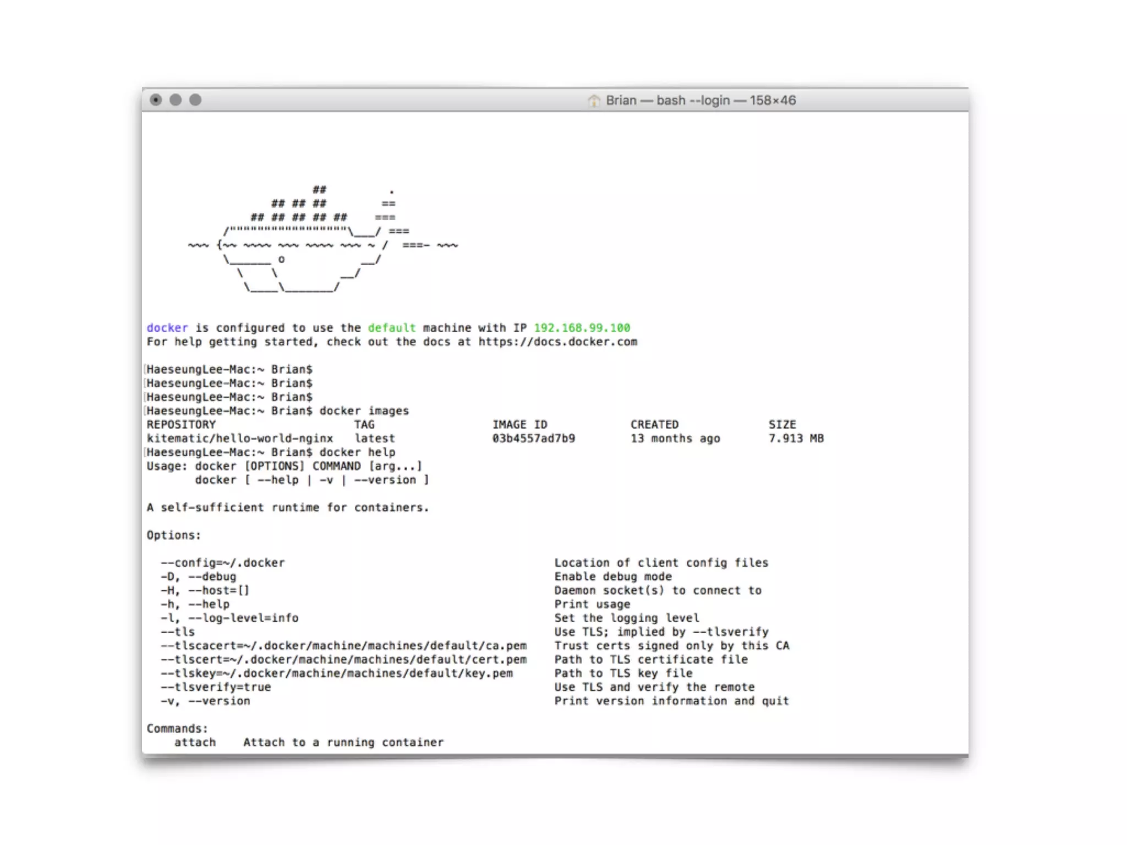Click the '--tlsverify=true' option line

(216, 687)
